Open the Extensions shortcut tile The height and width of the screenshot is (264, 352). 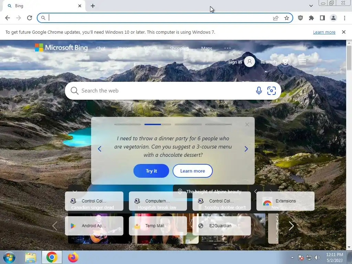[285, 201]
